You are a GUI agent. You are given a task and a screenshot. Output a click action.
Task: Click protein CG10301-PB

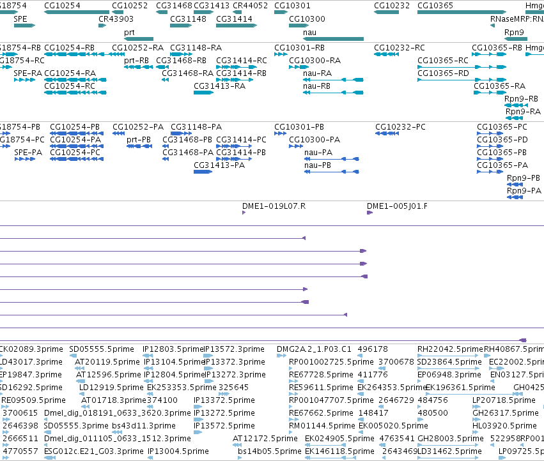click(299, 127)
